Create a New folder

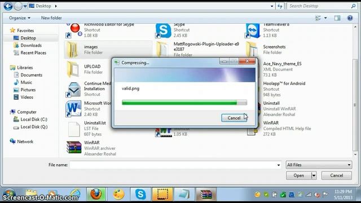[x=51, y=18]
